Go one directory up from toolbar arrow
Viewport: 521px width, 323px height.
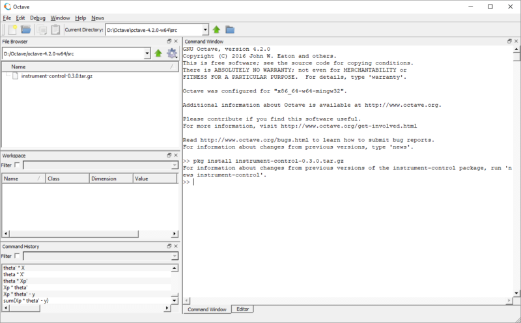coord(216,29)
